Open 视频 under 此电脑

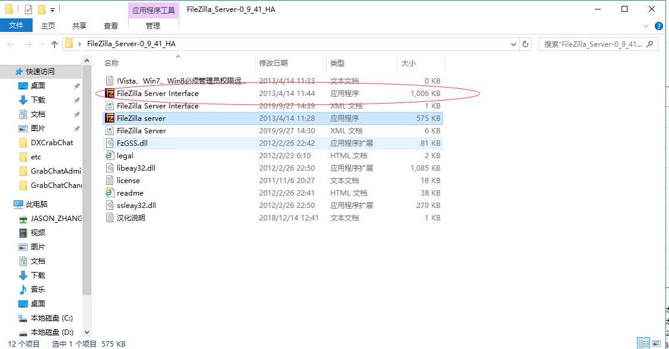coord(37,233)
